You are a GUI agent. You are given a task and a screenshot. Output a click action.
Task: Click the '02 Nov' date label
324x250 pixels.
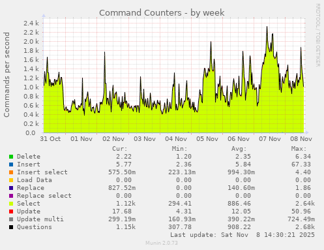pyautogui.click(x=113, y=139)
